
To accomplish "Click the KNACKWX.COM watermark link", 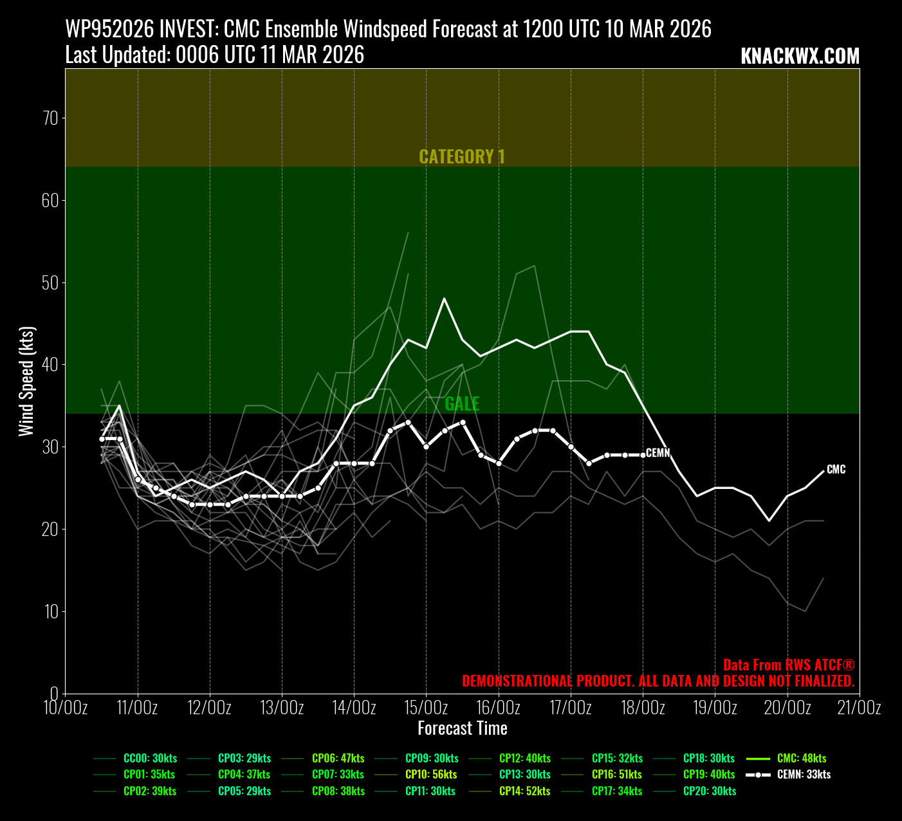I will click(800, 56).
